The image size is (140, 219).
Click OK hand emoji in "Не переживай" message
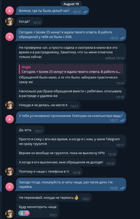coord(76,197)
